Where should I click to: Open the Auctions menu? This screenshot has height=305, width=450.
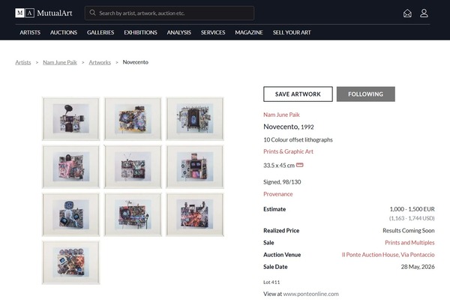[x=64, y=32]
